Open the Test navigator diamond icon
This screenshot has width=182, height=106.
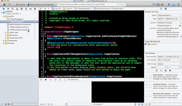pos(22,9)
